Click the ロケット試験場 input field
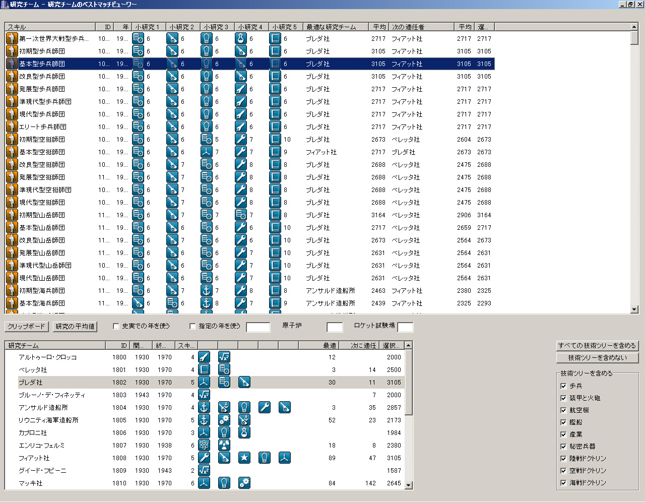Viewport: 645px width, 503px height. click(x=405, y=327)
